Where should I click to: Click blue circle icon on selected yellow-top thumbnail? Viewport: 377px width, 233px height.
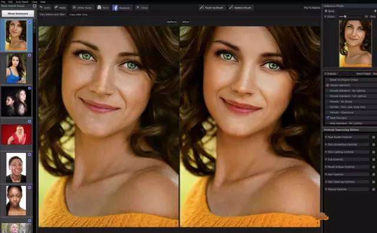29,22
